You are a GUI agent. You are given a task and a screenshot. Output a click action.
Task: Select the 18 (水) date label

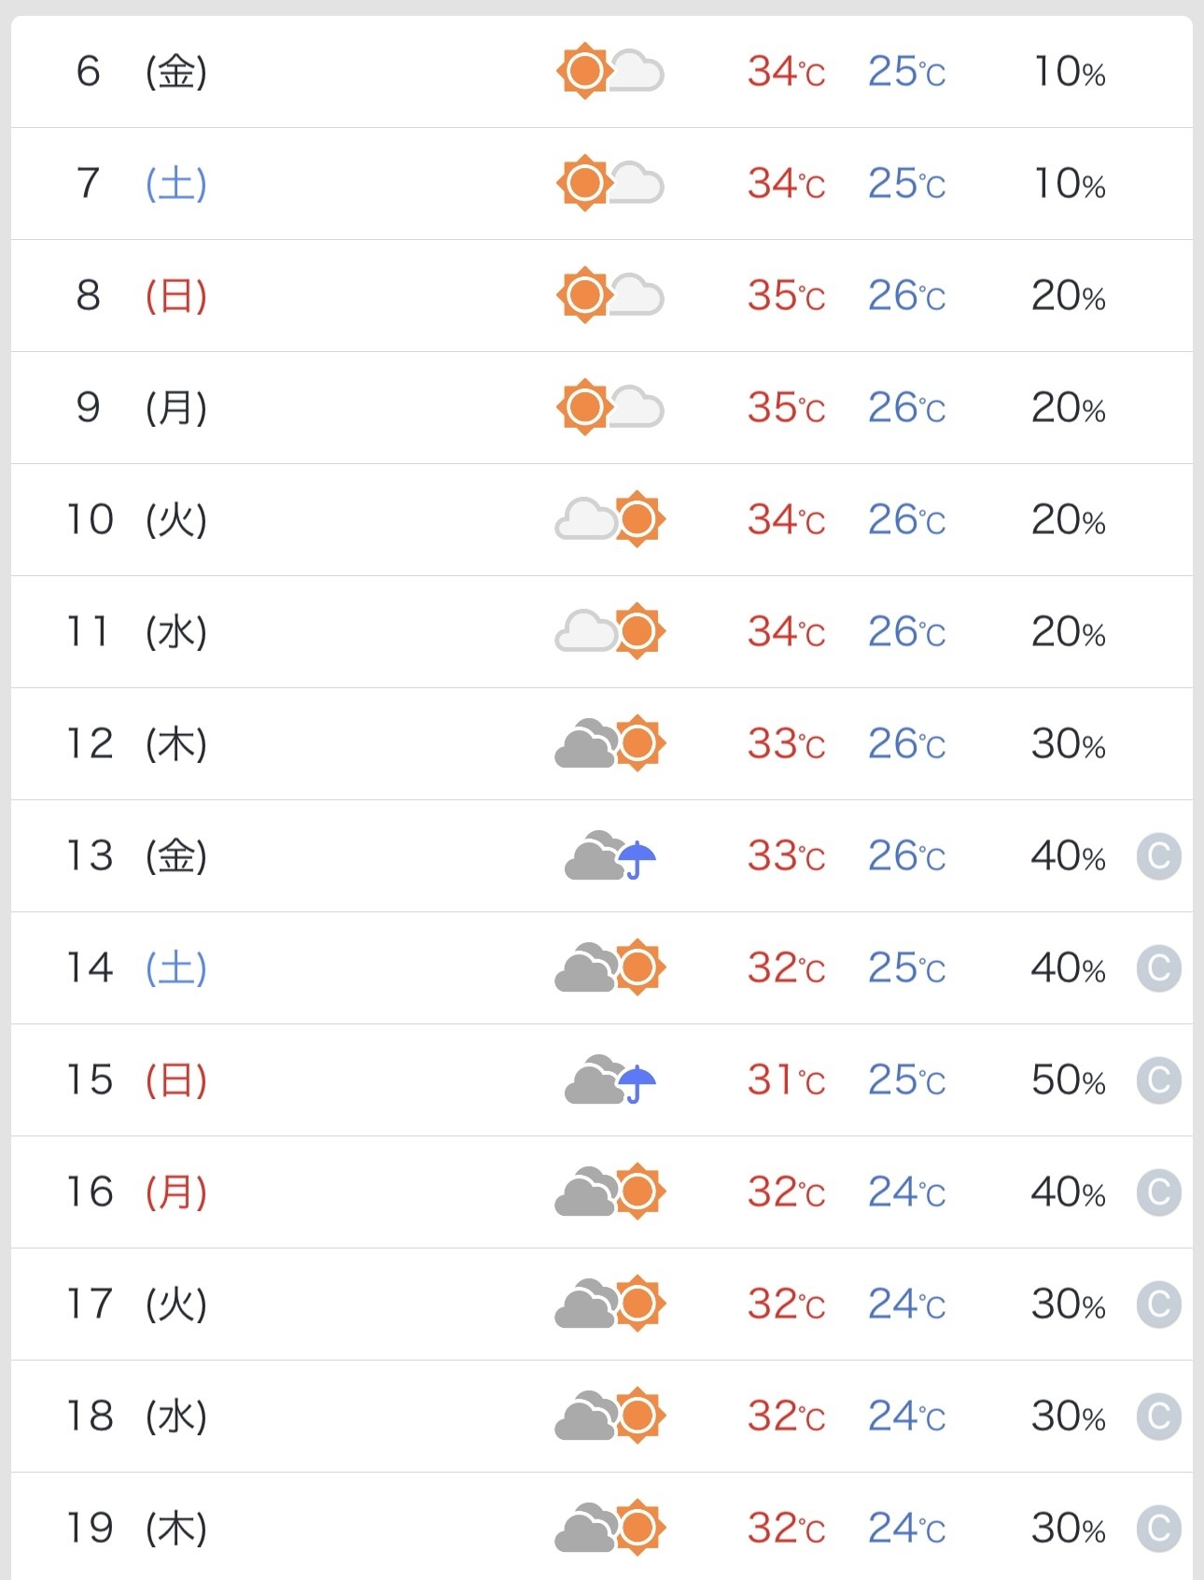point(136,1416)
